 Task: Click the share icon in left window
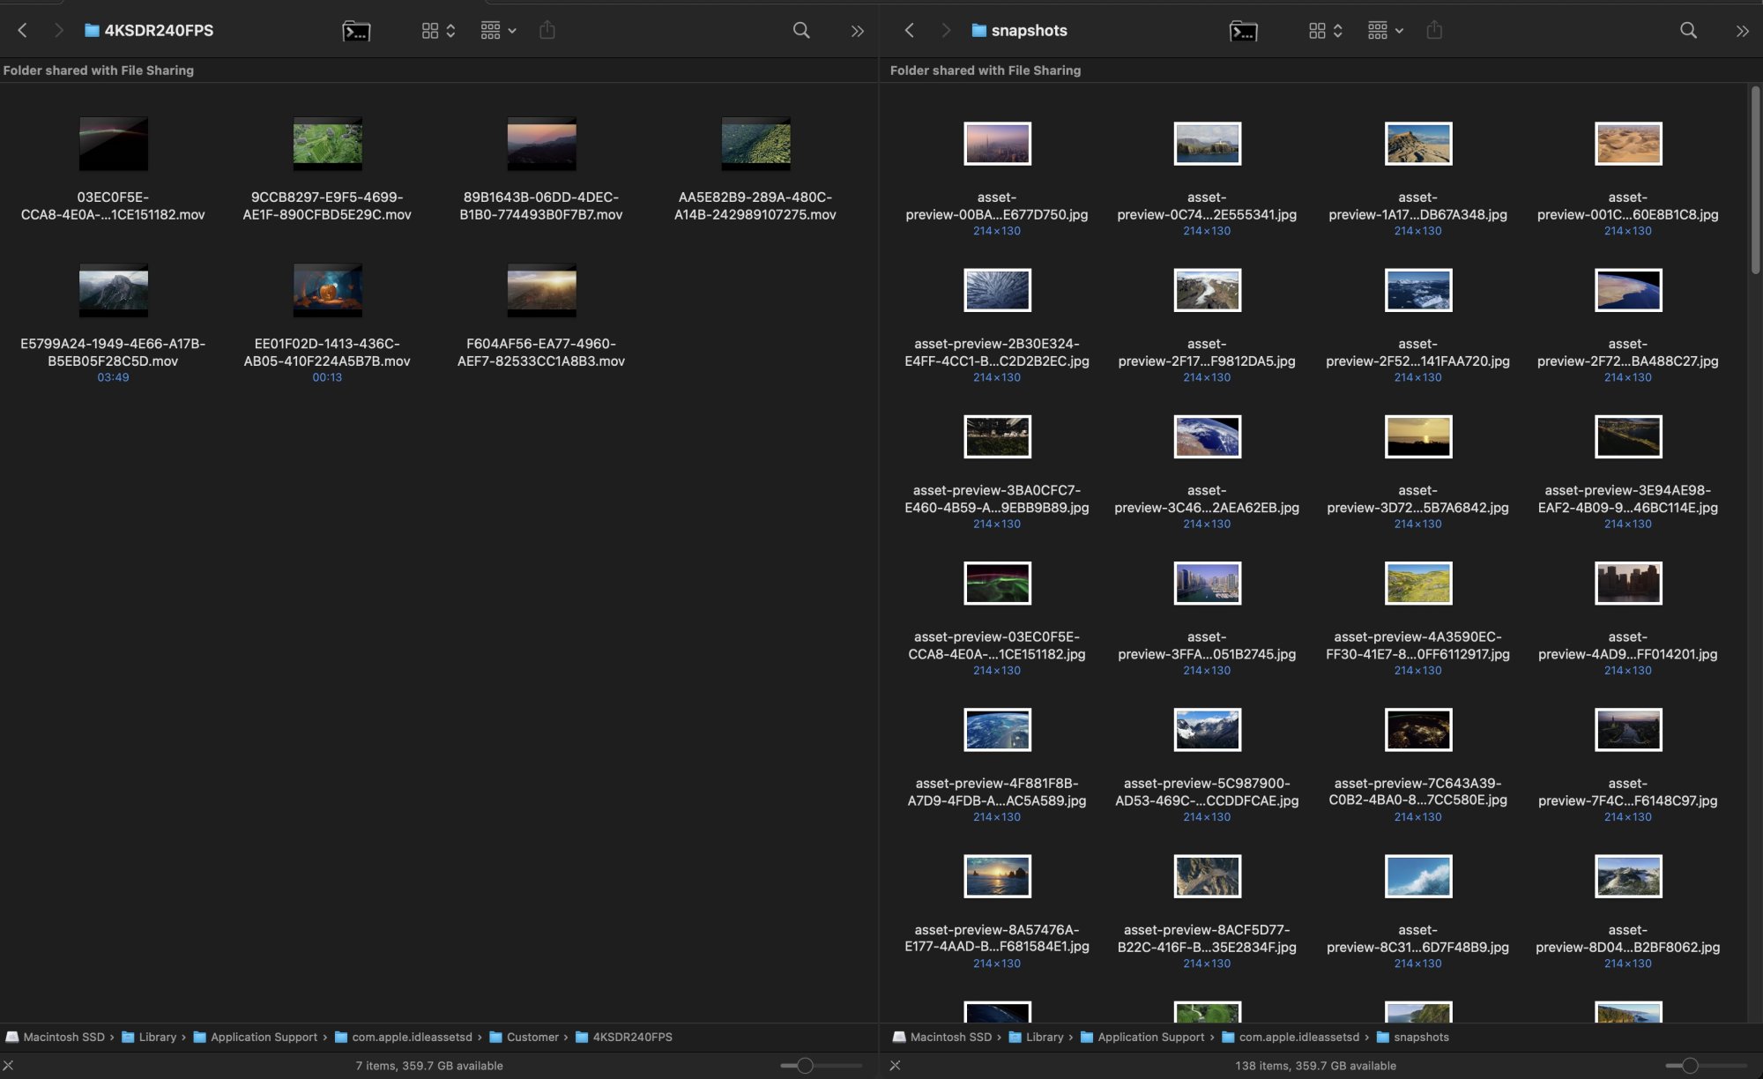pyautogui.click(x=547, y=30)
